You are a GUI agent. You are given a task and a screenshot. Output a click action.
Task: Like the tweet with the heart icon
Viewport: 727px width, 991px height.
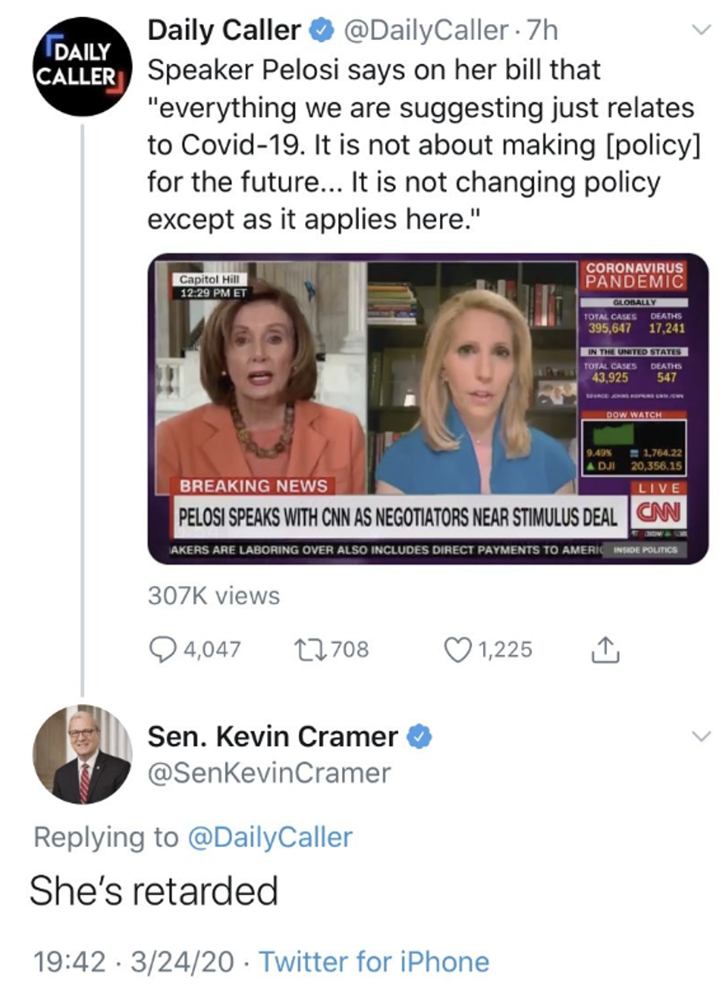click(x=457, y=650)
